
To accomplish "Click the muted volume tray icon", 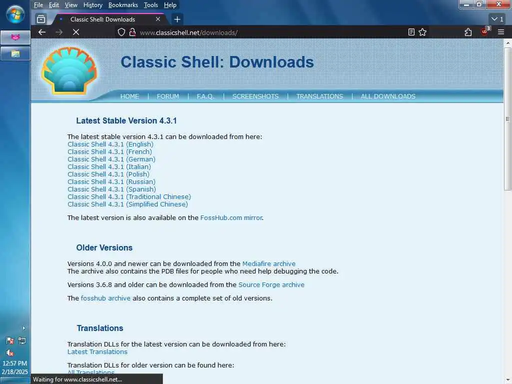I will 10,352.
